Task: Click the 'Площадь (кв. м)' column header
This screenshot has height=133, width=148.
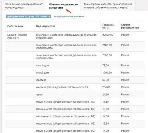Action: (108, 26)
